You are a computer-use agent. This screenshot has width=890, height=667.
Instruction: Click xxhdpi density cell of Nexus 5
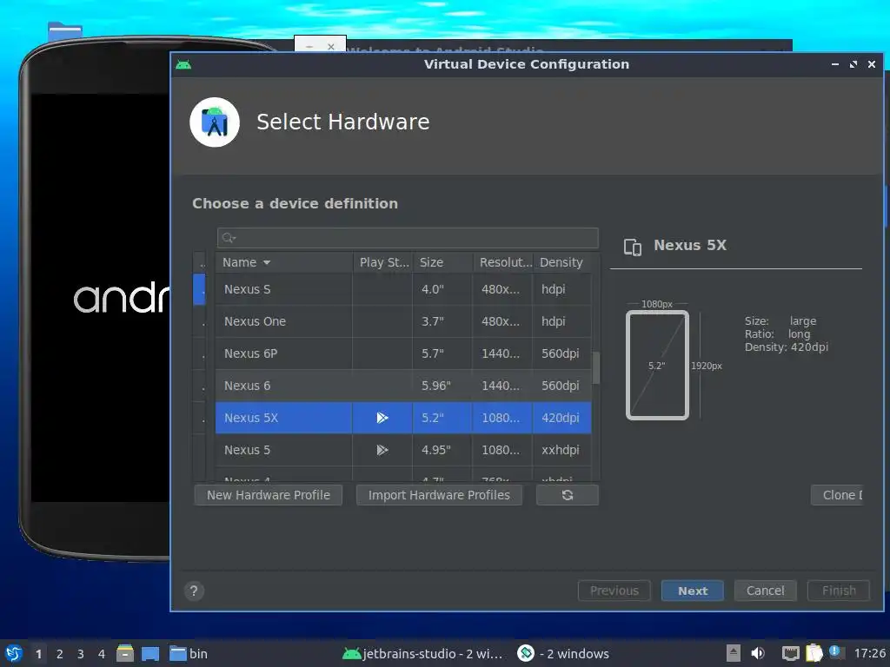[x=562, y=450]
